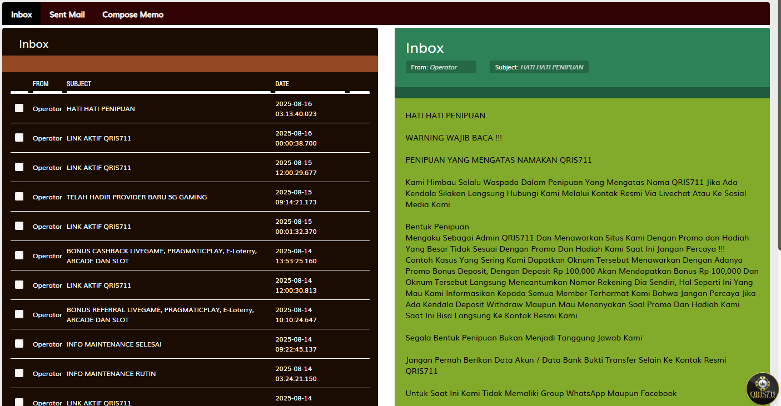Click the Subject: HATI HATI PENIPUAN header label
Screen dimensions: 781x406
[539, 67]
